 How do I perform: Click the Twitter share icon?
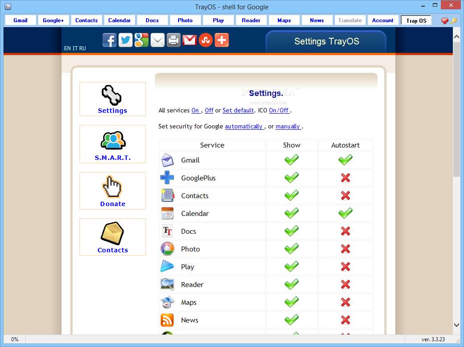coord(126,40)
